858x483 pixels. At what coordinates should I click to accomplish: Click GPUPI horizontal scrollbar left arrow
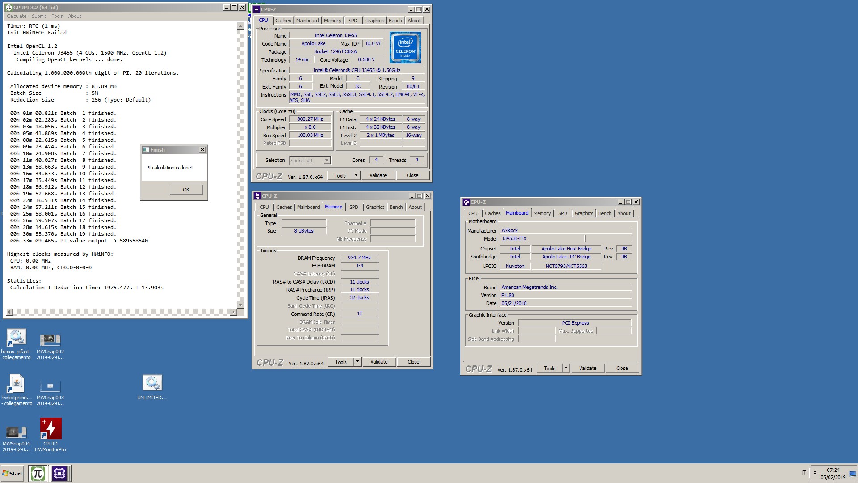(9, 312)
